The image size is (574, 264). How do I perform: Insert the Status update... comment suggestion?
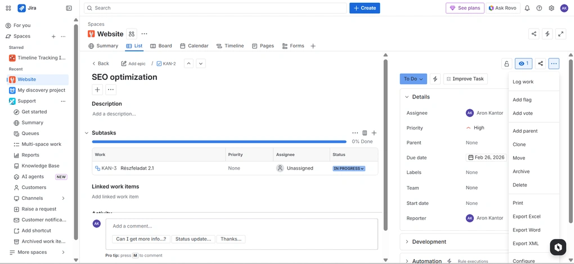pyautogui.click(x=193, y=239)
